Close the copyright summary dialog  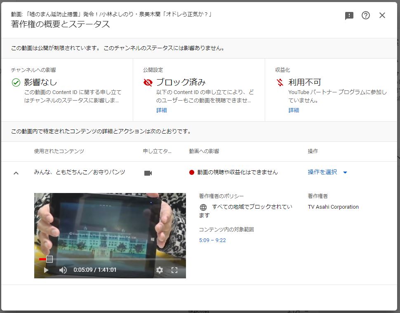(x=382, y=16)
